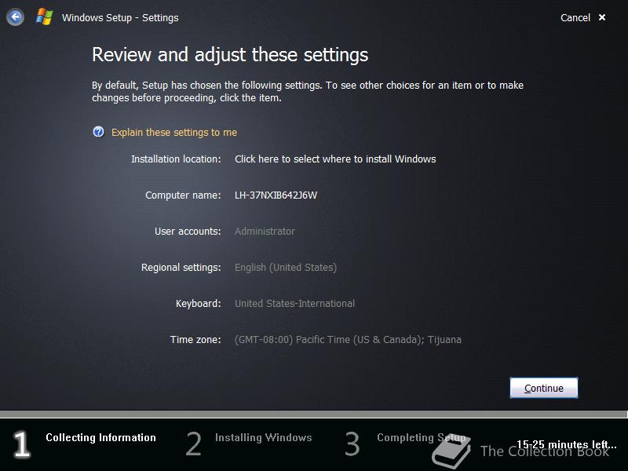This screenshot has height=471, width=628.
Task: Go back using the blue arrow icon
Action: [x=15, y=17]
